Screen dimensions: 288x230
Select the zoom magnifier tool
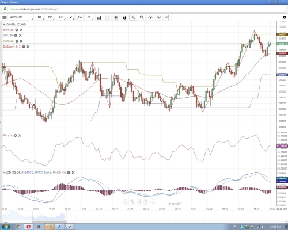(x=142, y=17)
